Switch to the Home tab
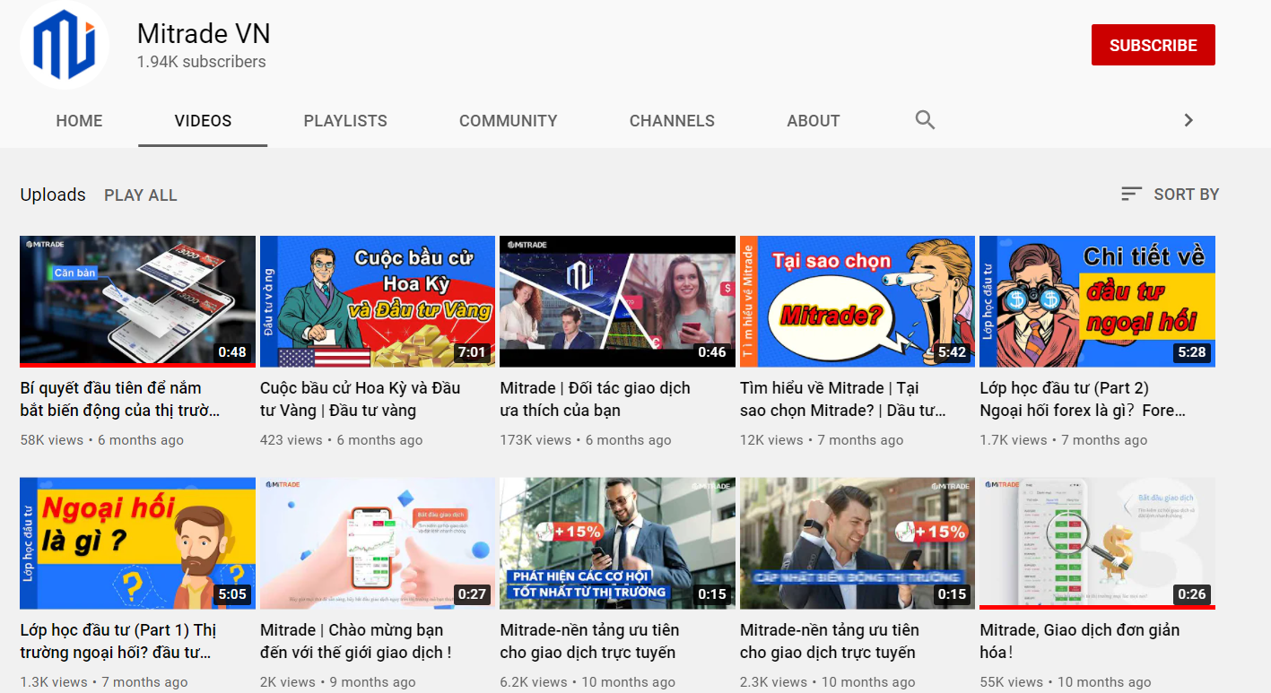 point(79,121)
